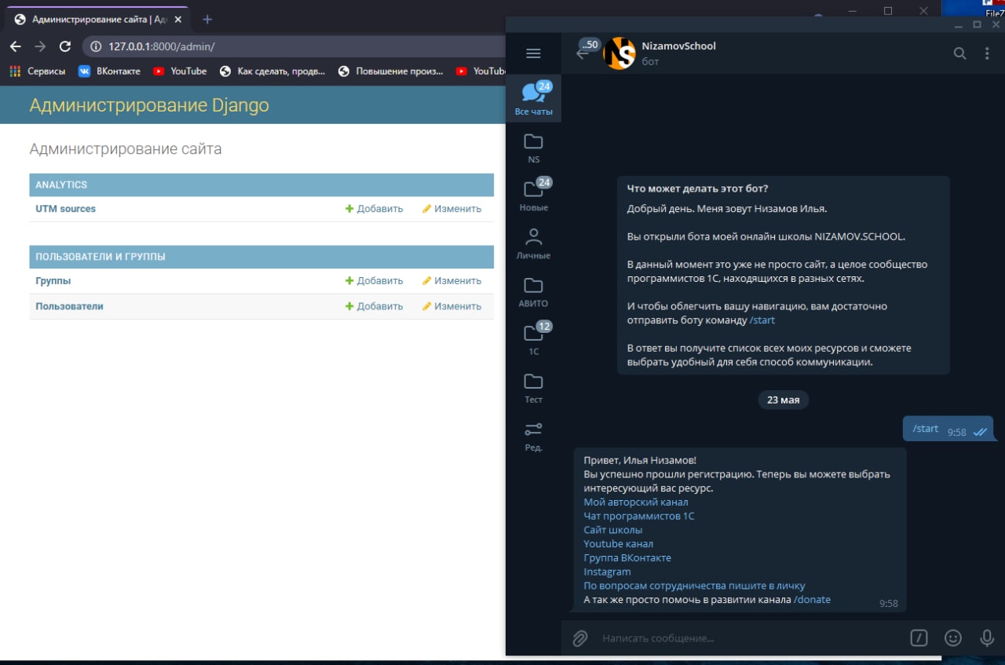Open the UTM sources model
The height and width of the screenshot is (665, 1005).
[x=66, y=209]
